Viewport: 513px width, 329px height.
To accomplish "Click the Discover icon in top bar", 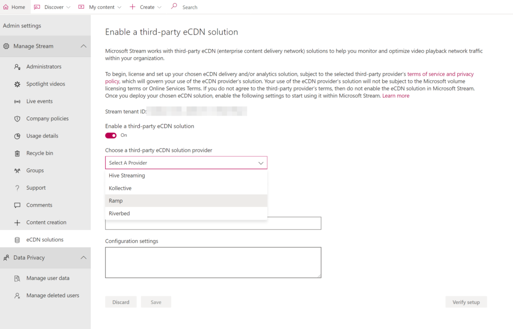I will pyautogui.click(x=37, y=7).
